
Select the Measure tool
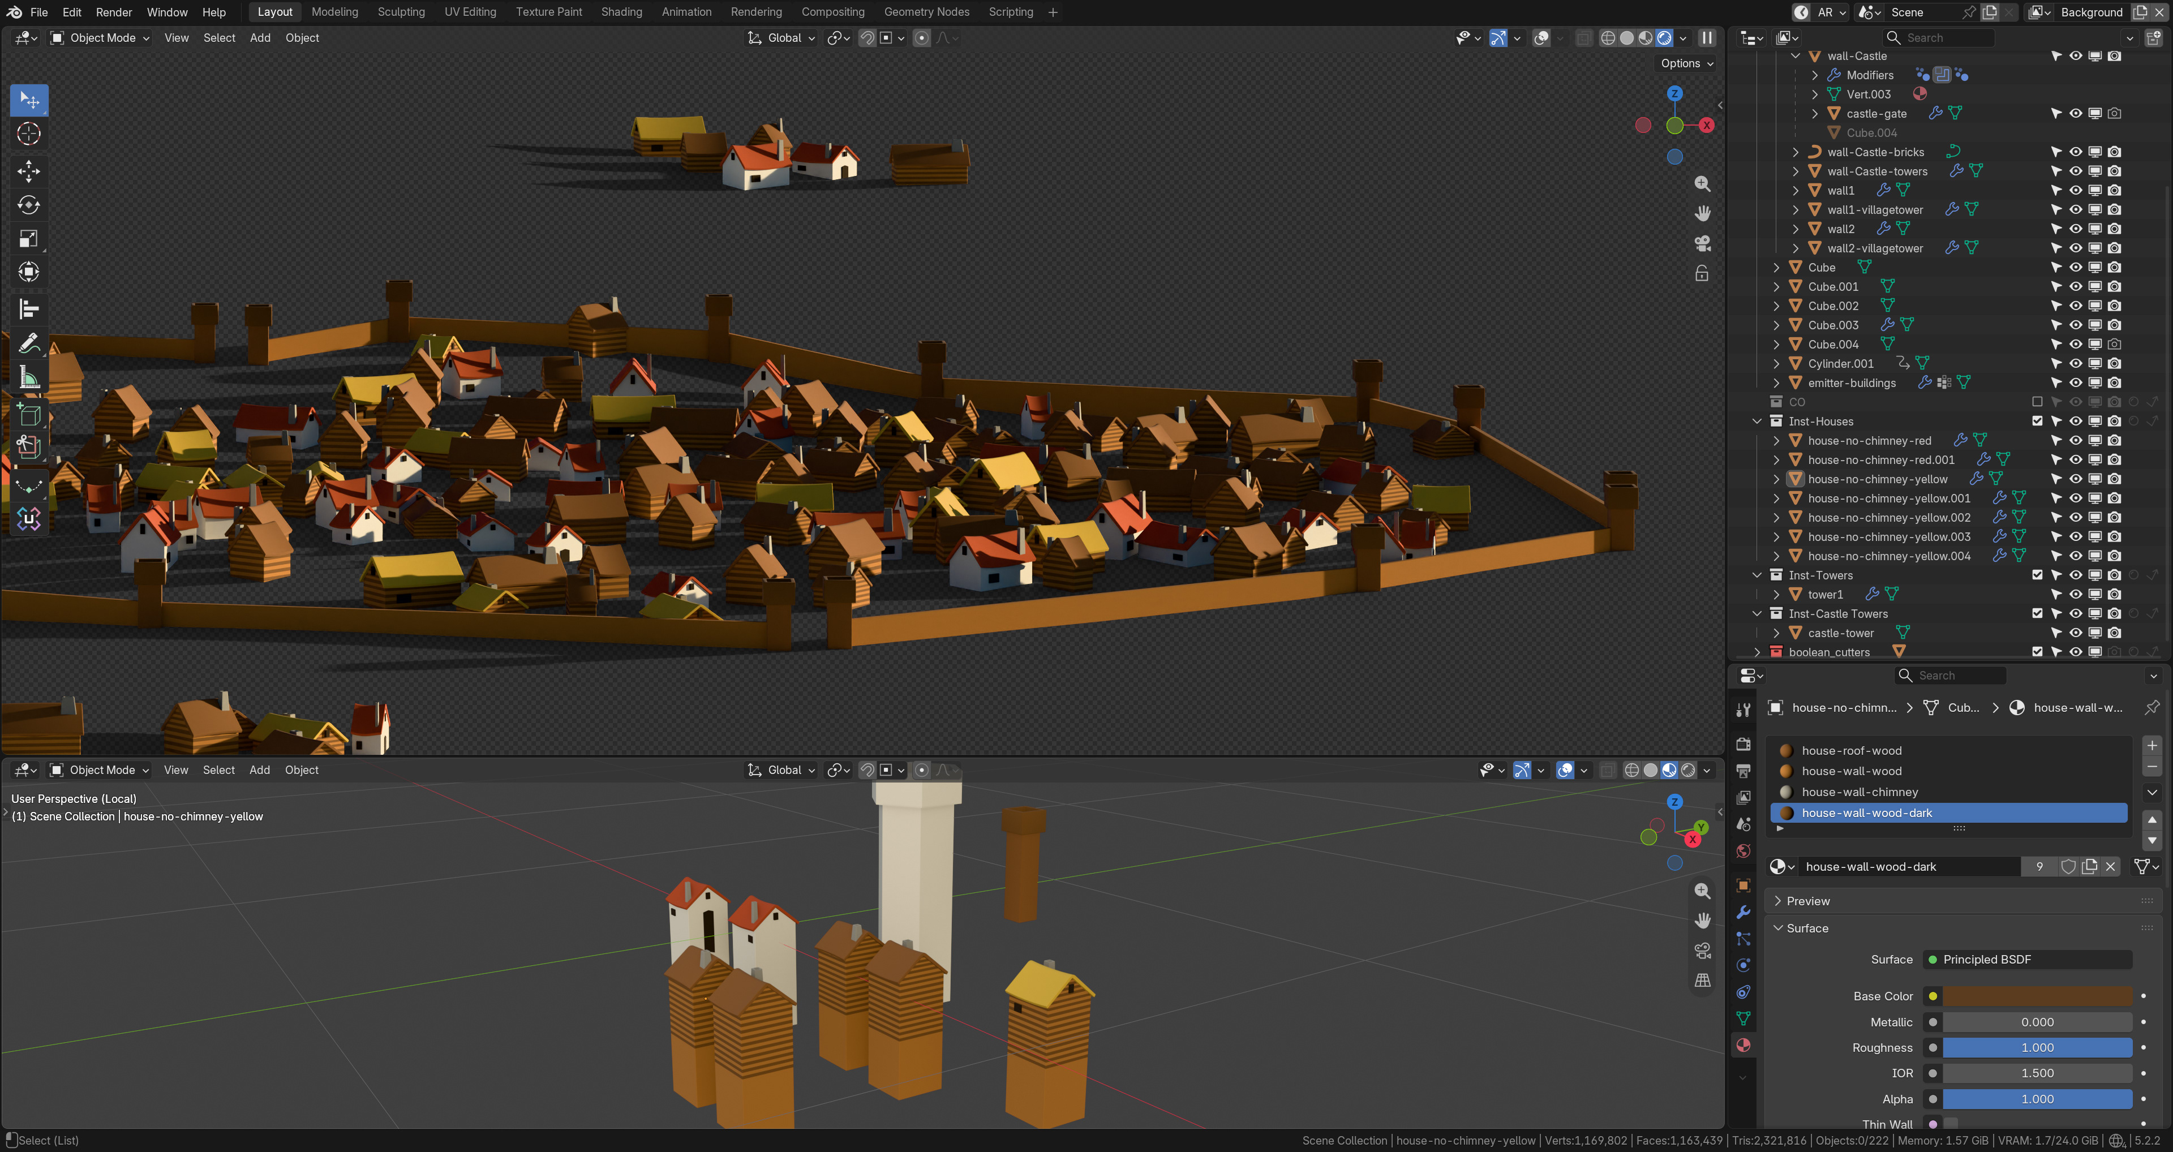pyautogui.click(x=29, y=377)
